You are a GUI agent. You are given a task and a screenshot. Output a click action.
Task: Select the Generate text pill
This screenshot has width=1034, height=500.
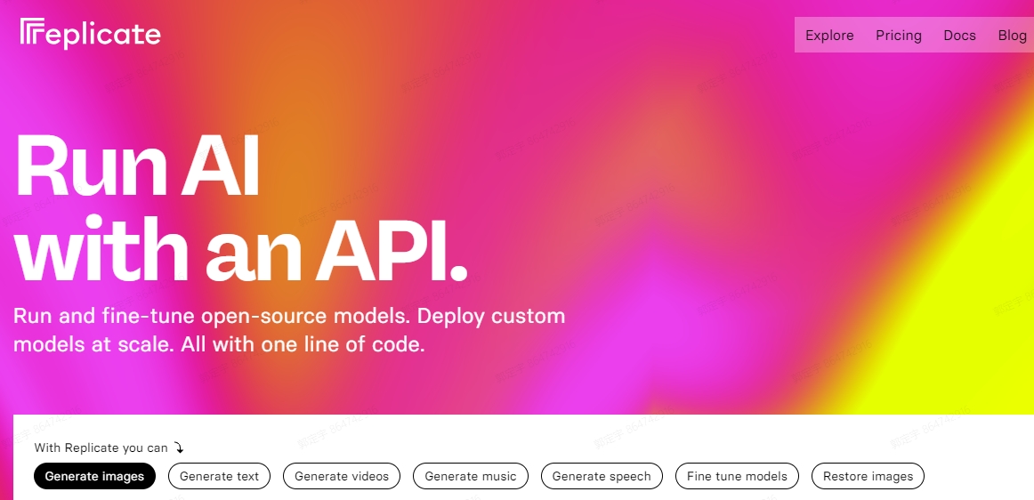coord(219,476)
